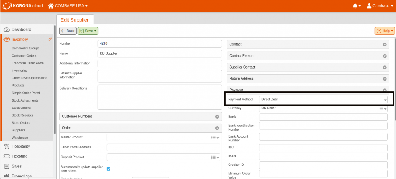Click the sidebar vertical scrollbar
Image resolution: width=396 pixels, height=179 pixels.
(x=55, y=79)
